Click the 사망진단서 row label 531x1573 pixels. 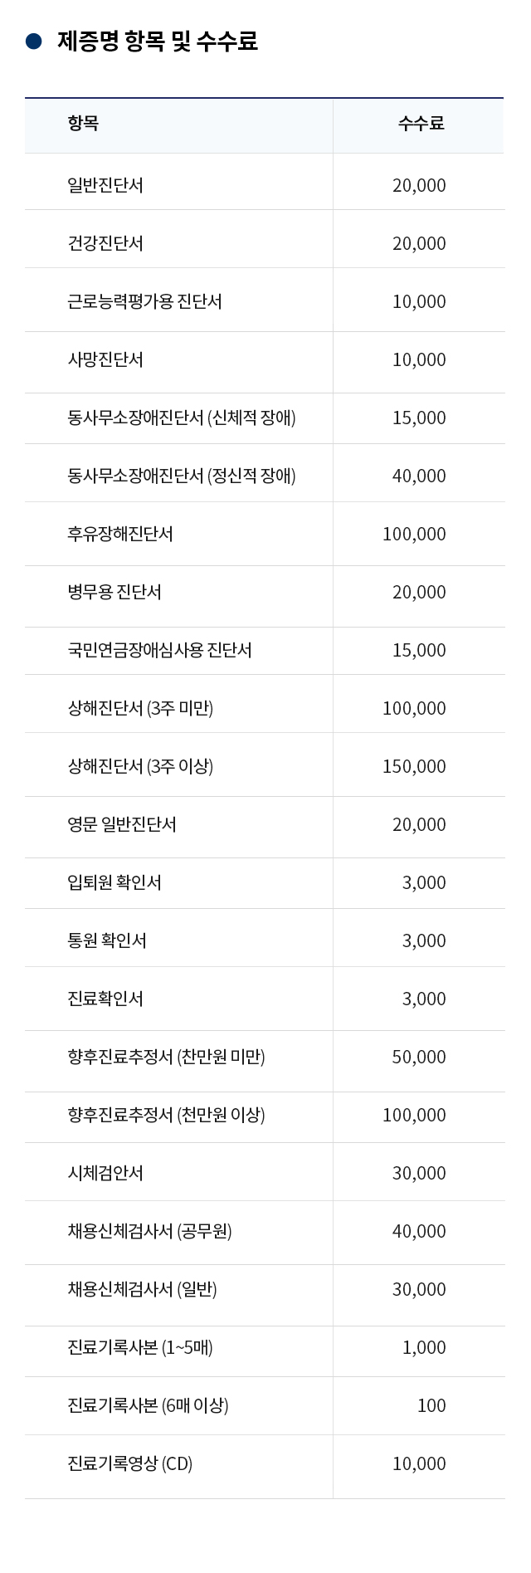click(x=105, y=359)
